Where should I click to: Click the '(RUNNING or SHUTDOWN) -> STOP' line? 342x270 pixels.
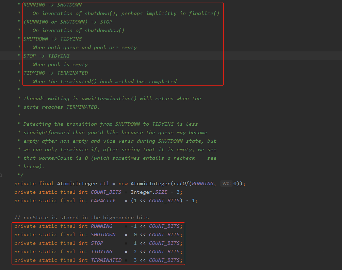(68, 22)
